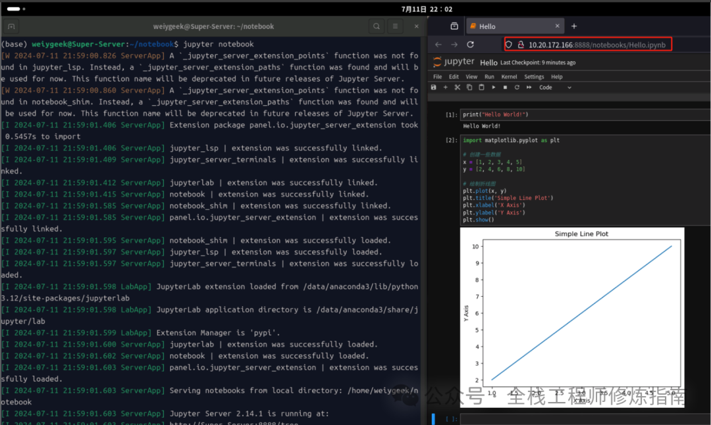This screenshot has width=711, height=425.
Task: Select the Hello browser tab
Action: click(x=515, y=26)
